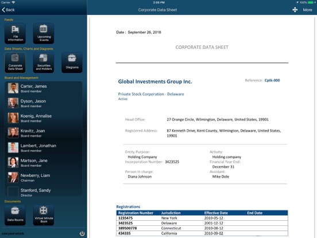The height and width of the screenshot is (238, 317).
Task: Open Securities and Holders
Action: 44,62
